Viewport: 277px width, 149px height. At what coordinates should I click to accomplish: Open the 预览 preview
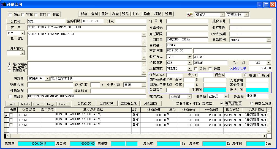[x=126, y=14]
